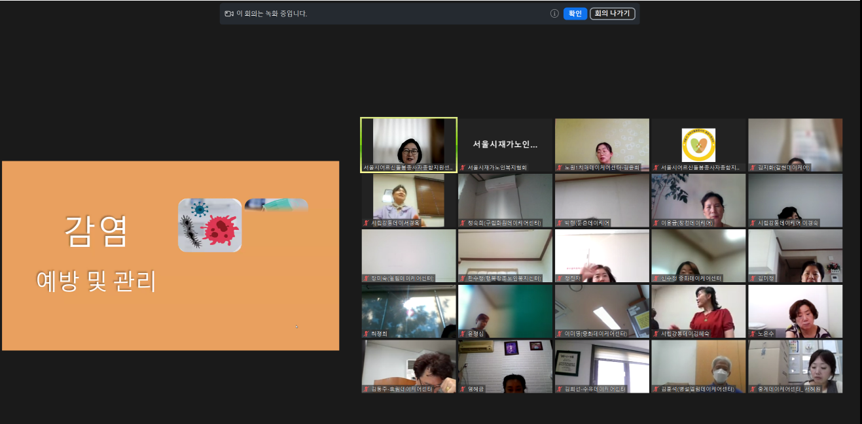The height and width of the screenshot is (424, 862).
Task: Click the 이회의는 녹화 중입니다 recording notice text
Action: (272, 14)
